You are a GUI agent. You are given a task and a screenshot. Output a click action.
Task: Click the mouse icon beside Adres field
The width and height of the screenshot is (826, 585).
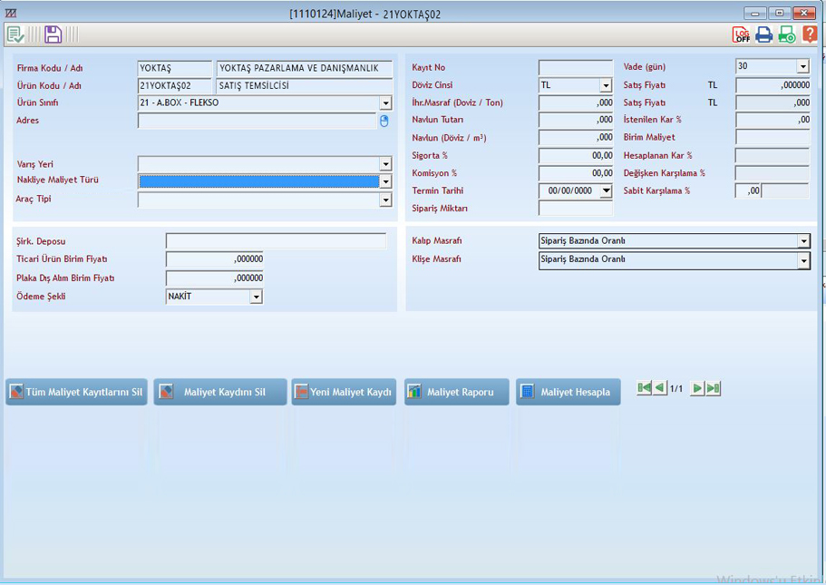(384, 121)
